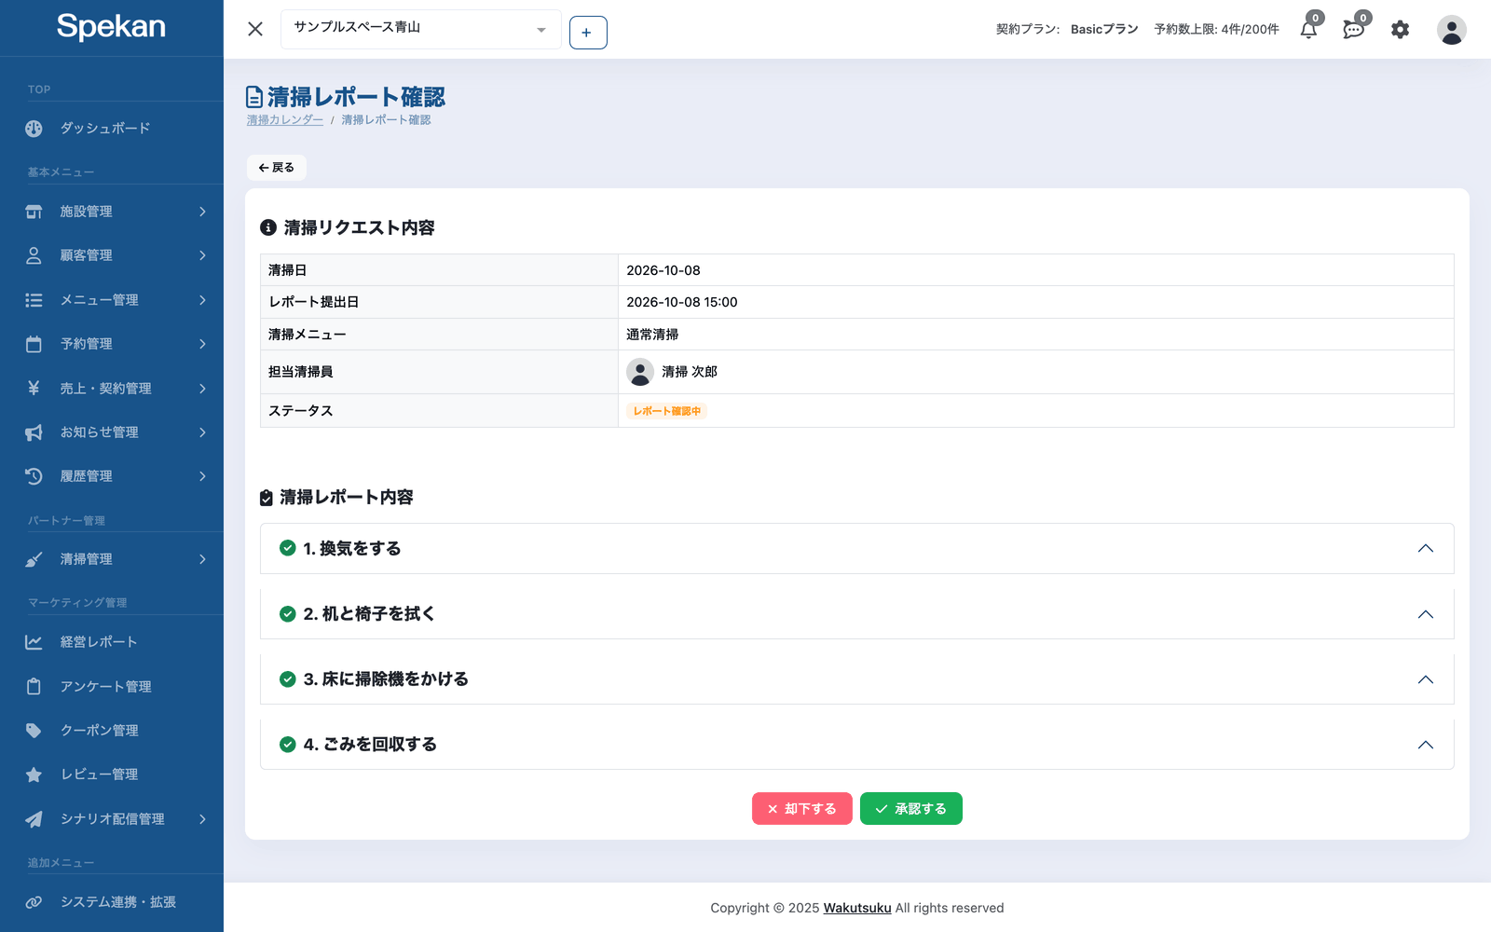
Task: Click the 清掃 次郎 cleaner avatar
Action: [x=640, y=372]
